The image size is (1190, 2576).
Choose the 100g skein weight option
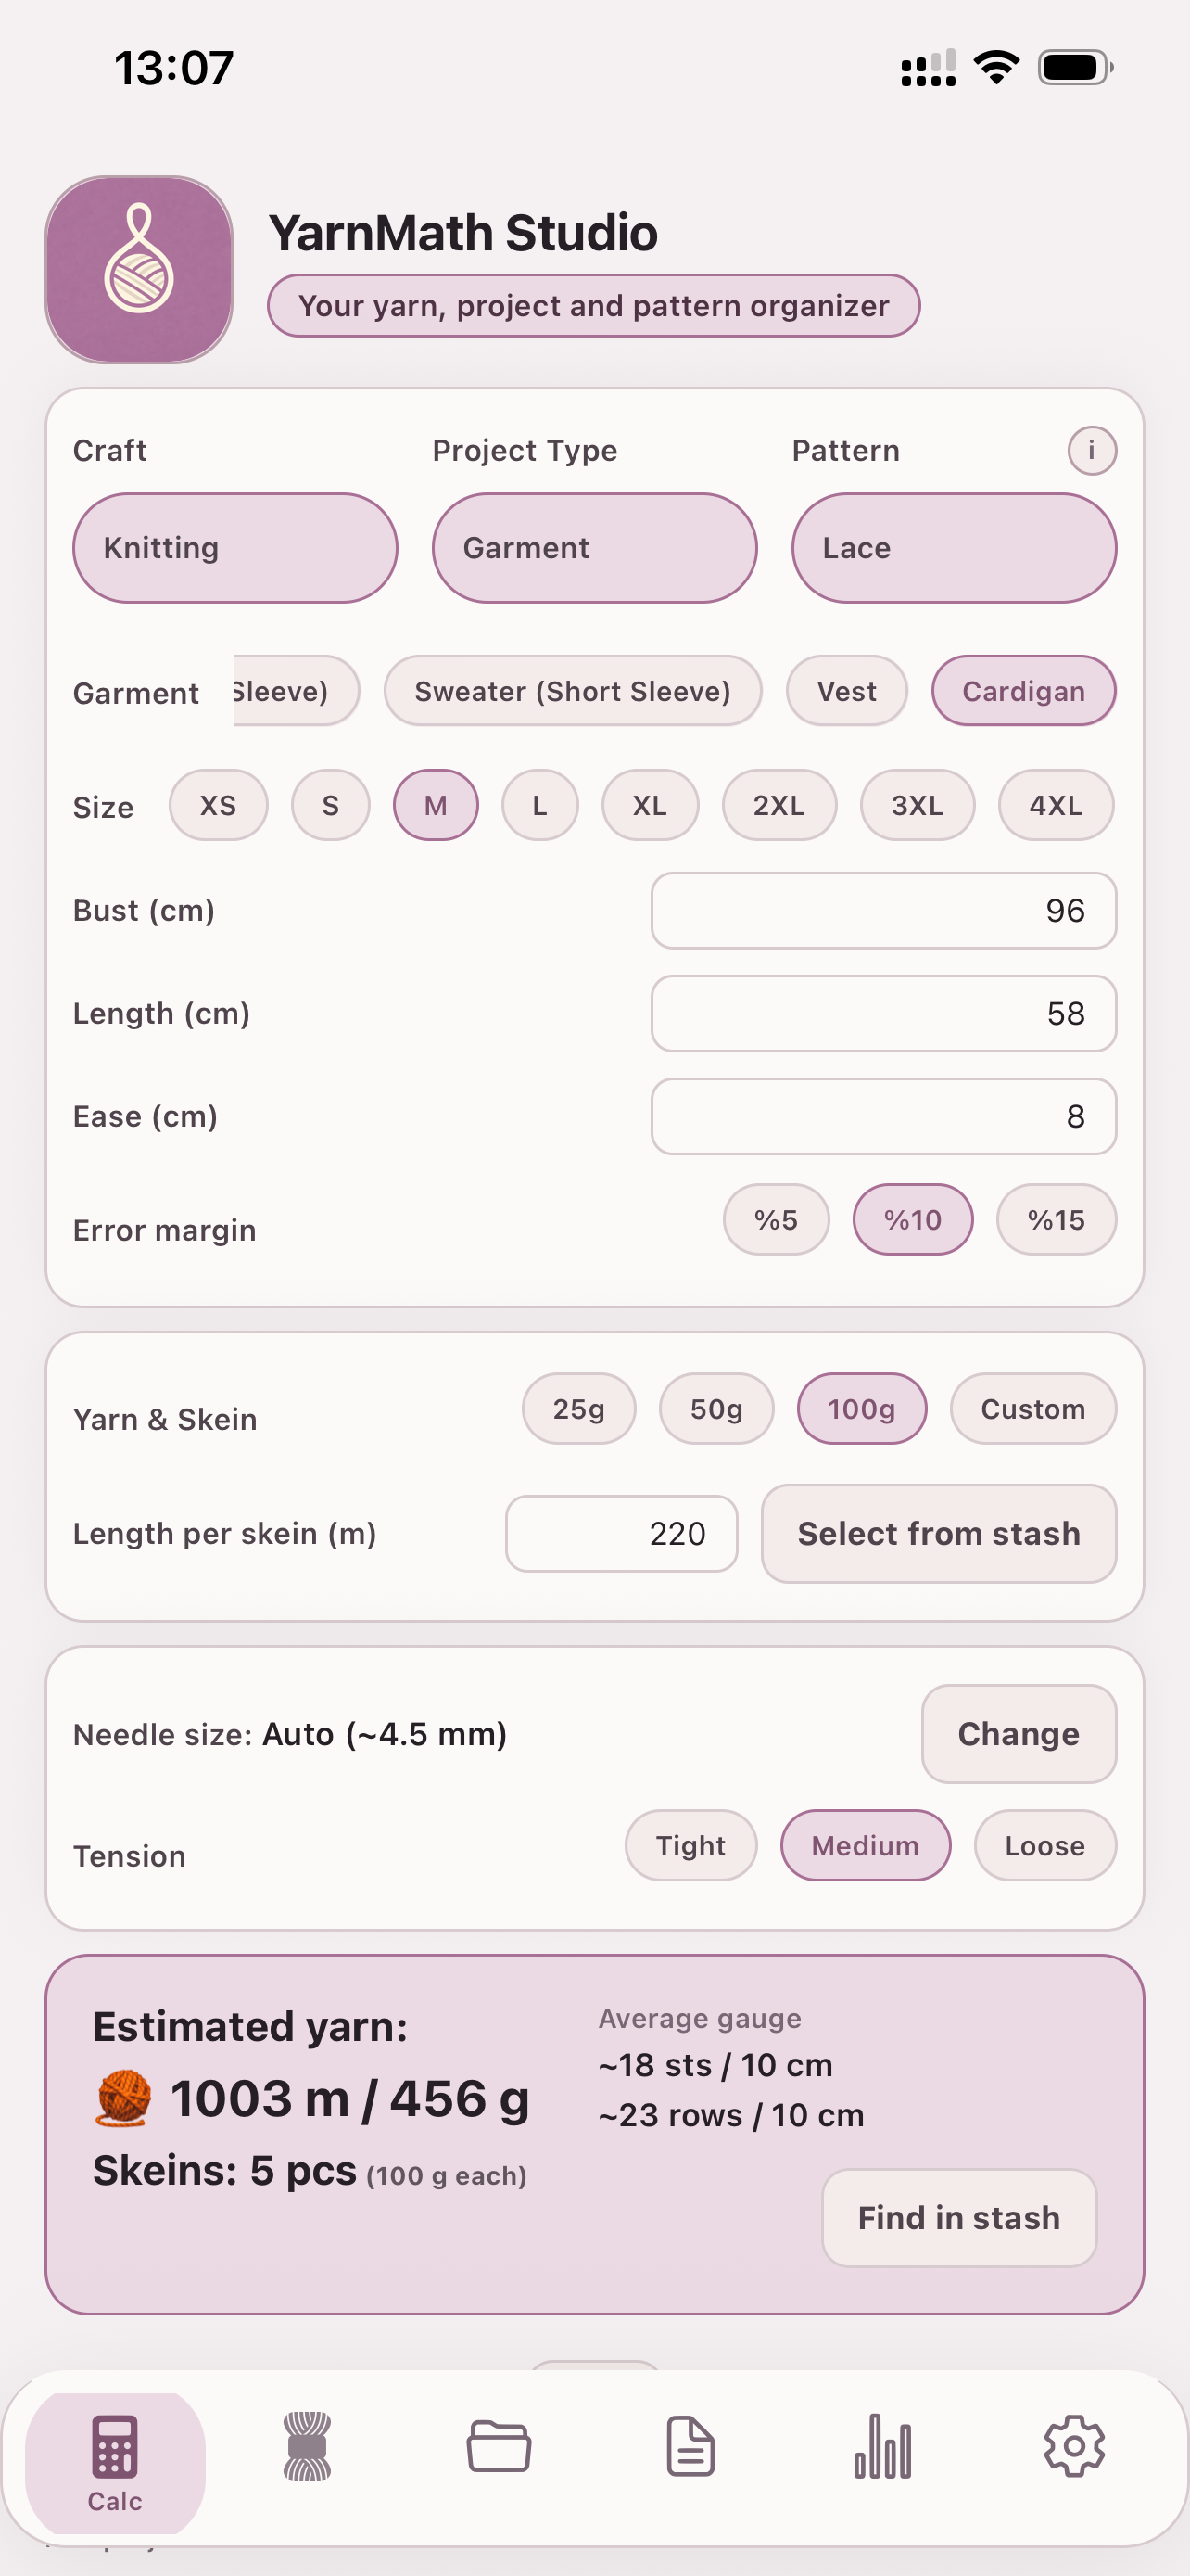tap(860, 1408)
